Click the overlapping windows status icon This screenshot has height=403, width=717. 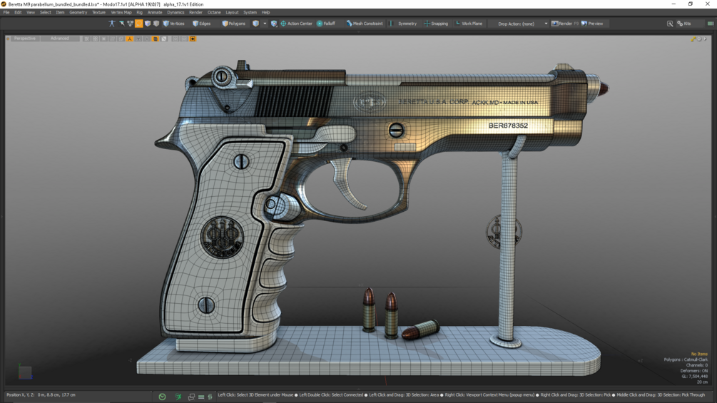(x=192, y=397)
